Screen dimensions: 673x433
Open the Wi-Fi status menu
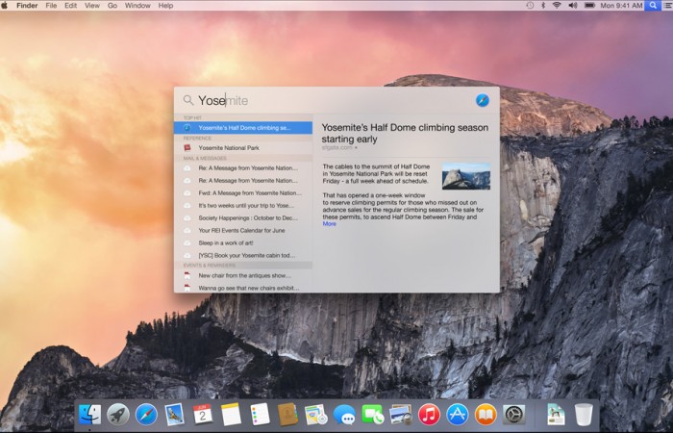(x=556, y=6)
